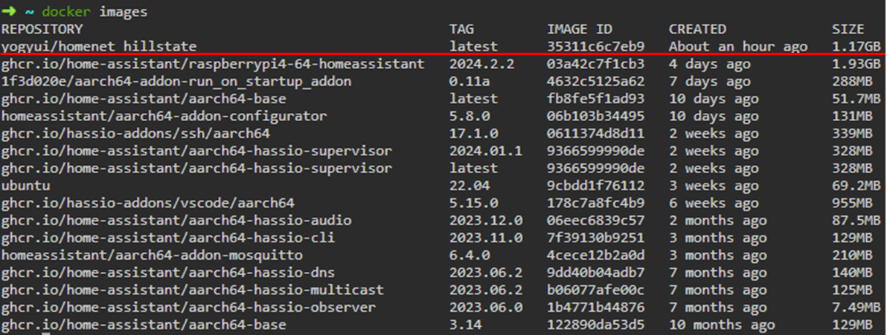887x335 pixels.
Task: Click the '6 weeks ago' value
Action: 714,203
